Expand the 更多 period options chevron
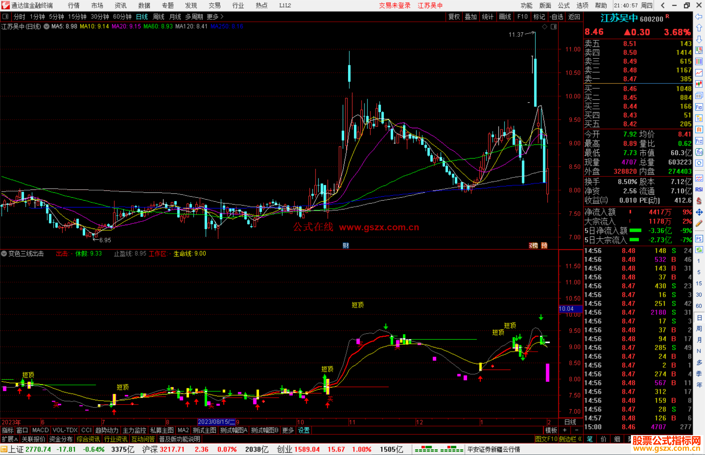The width and height of the screenshot is (705, 455). click(222, 17)
